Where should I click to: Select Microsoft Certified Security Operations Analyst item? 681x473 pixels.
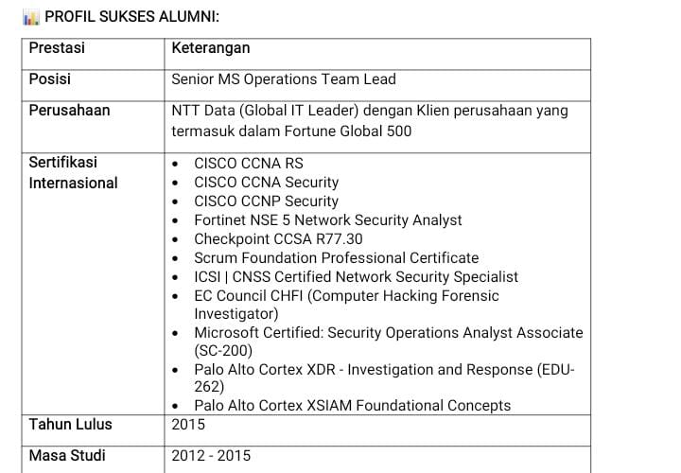coord(388,342)
